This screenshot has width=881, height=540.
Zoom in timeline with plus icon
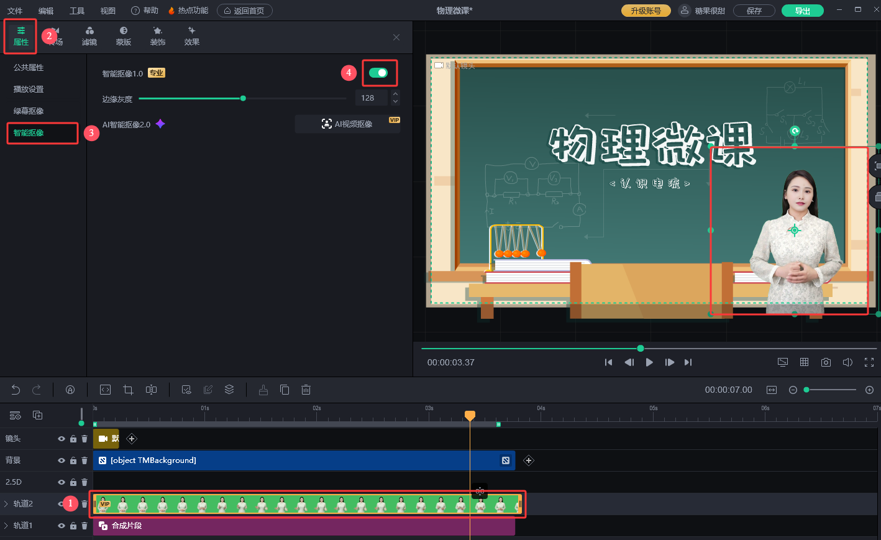tap(869, 390)
